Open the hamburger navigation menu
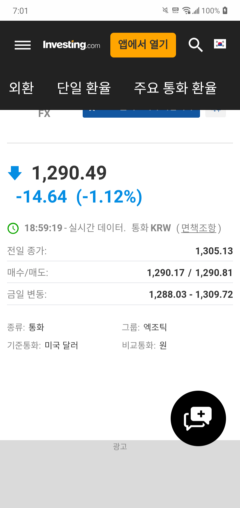This screenshot has height=508, width=240. coord(22,45)
